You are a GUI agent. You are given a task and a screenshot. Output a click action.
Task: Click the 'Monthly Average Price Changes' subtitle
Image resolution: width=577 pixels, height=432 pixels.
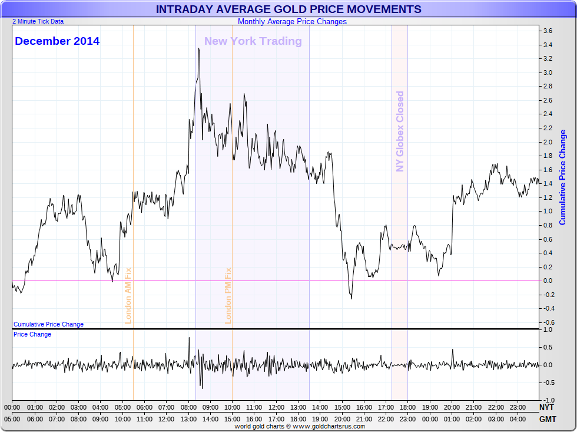tap(292, 22)
